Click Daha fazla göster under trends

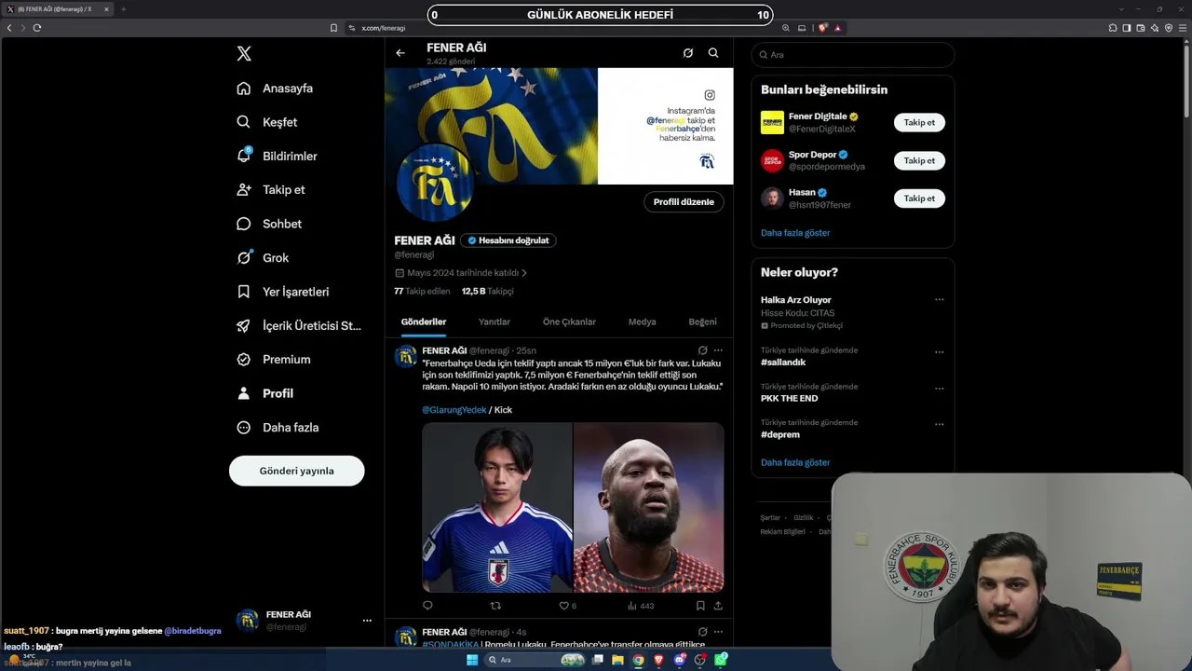pyautogui.click(x=795, y=462)
